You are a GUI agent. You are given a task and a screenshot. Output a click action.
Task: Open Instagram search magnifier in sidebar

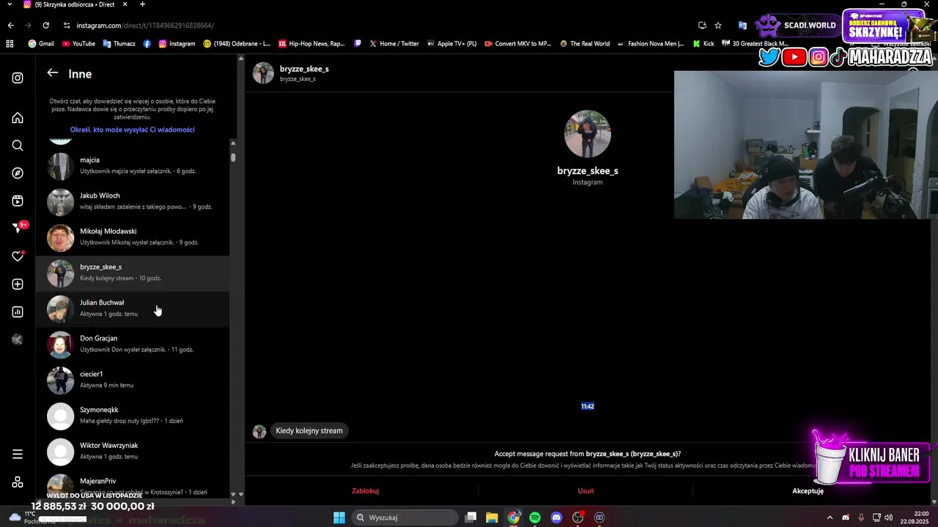coord(18,146)
